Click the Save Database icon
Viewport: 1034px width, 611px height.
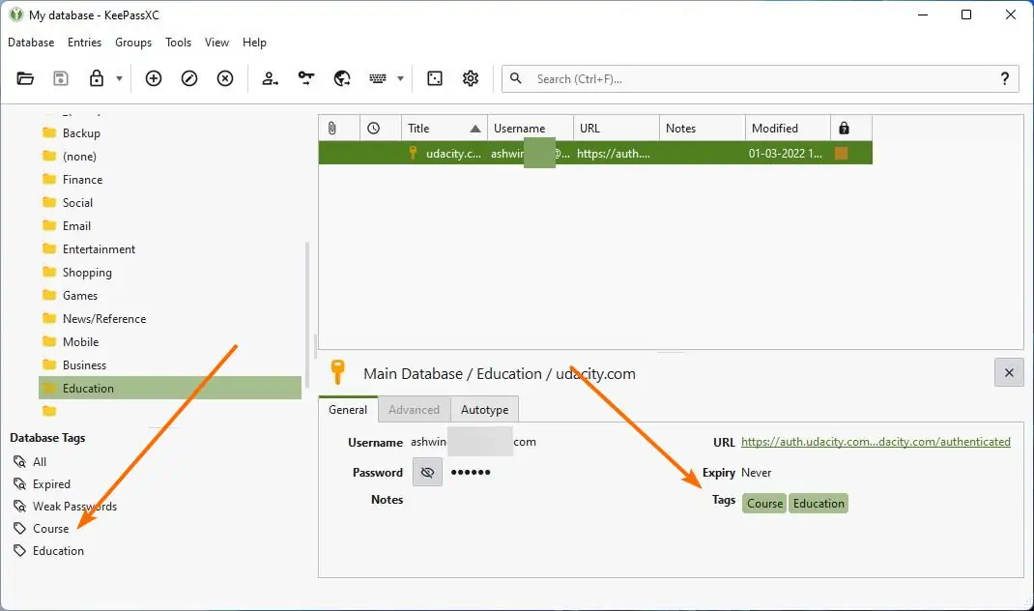coord(61,78)
